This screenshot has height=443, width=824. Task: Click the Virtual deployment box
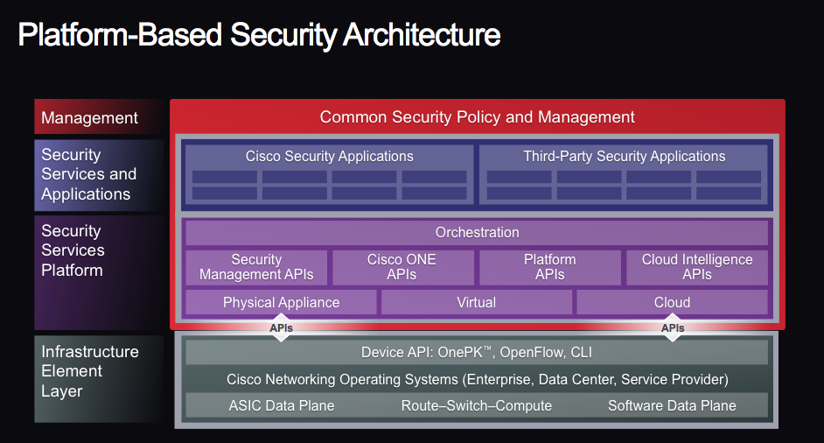tap(476, 302)
